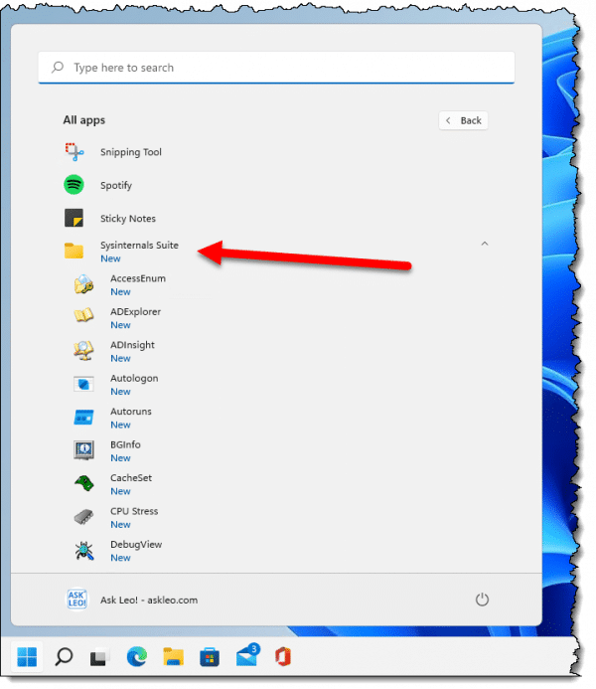Click the New tag under Sysinternals Suite

click(x=110, y=258)
